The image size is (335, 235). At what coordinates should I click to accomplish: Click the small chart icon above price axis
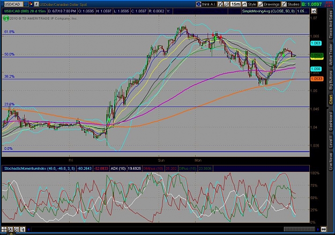[x=314, y=11]
